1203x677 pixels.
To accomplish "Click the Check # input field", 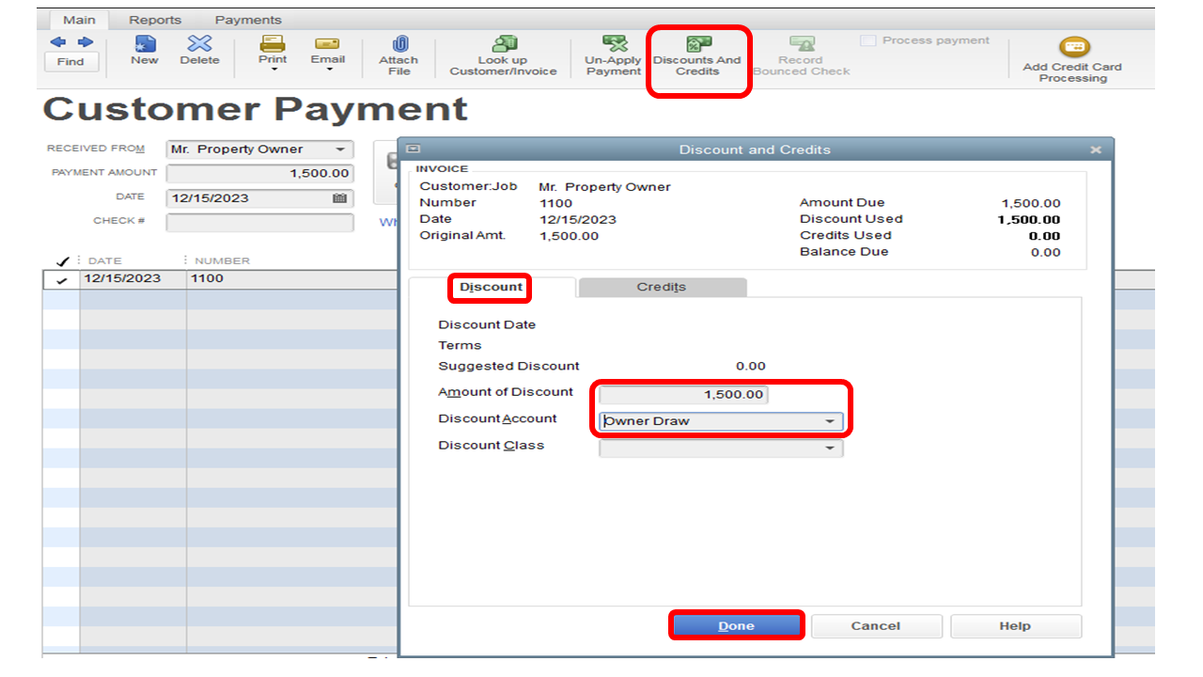I will tap(259, 223).
